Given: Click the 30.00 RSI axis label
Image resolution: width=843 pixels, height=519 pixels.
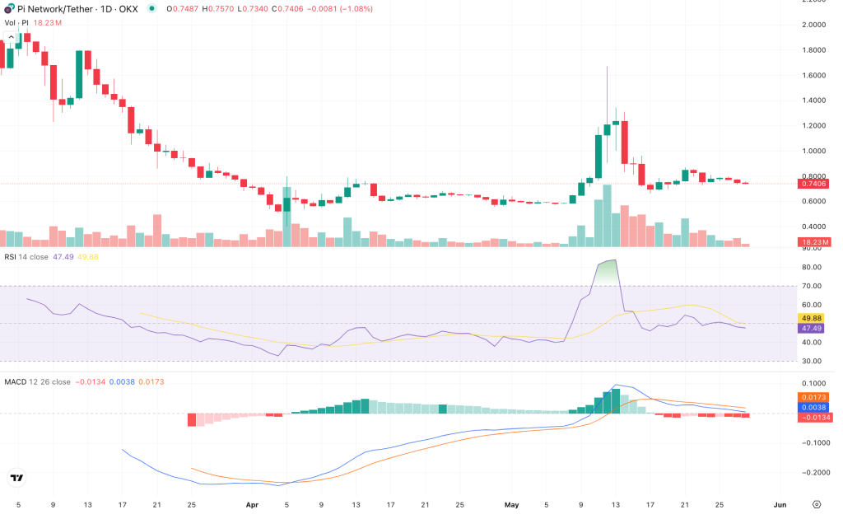Looking at the screenshot, I should click(x=811, y=362).
